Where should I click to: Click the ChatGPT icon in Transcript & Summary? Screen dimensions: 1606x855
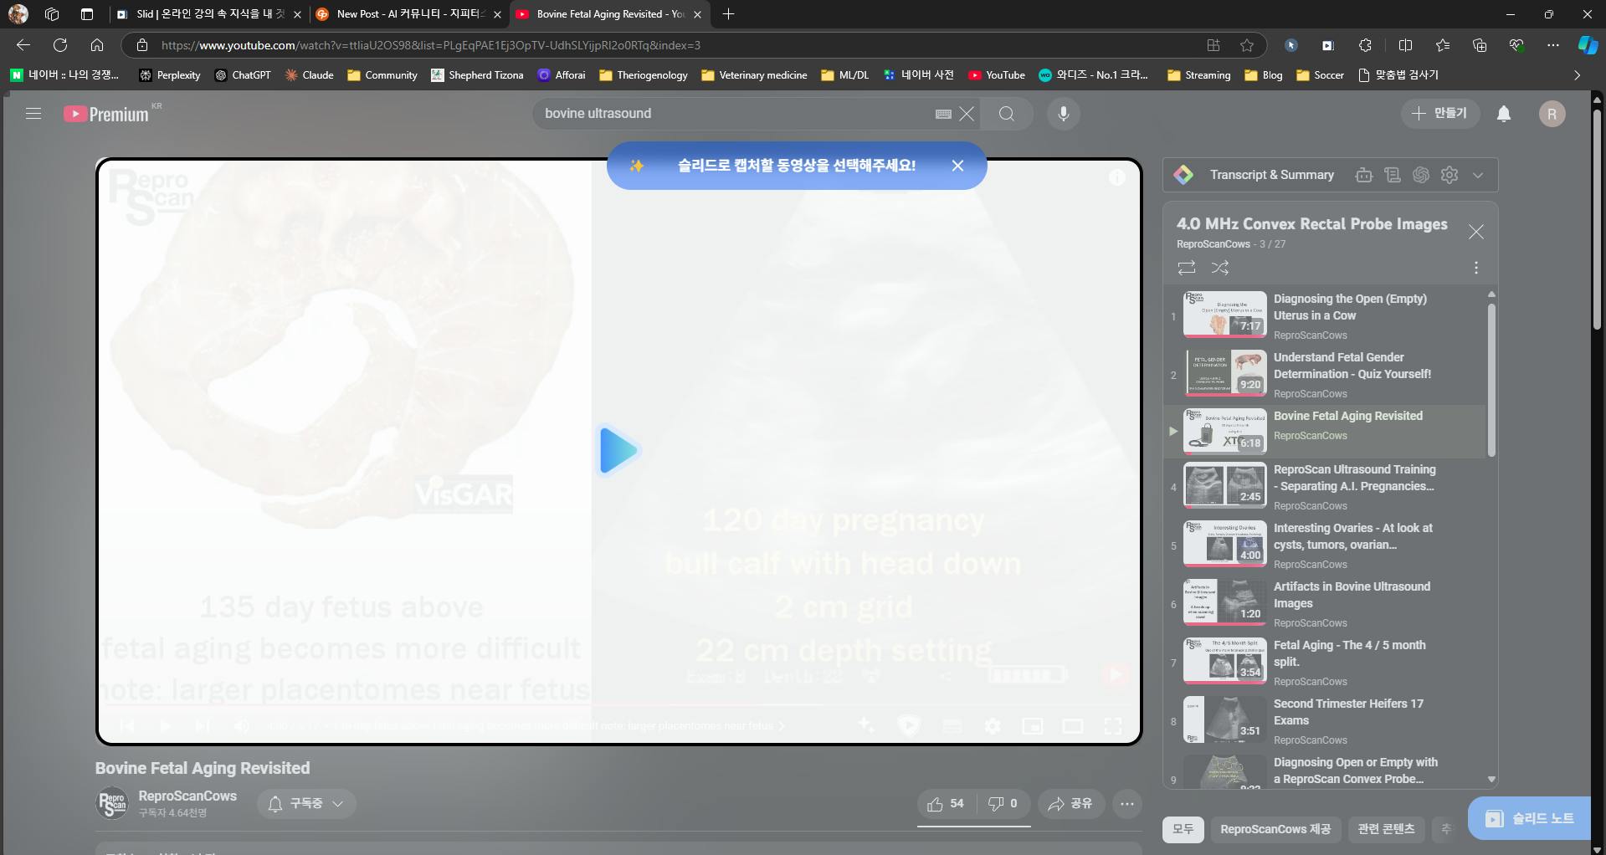click(1421, 175)
